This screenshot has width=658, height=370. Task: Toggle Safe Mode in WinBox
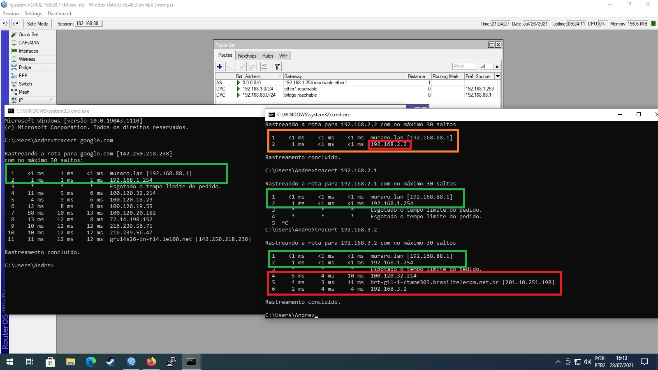[x=37, y=24]
